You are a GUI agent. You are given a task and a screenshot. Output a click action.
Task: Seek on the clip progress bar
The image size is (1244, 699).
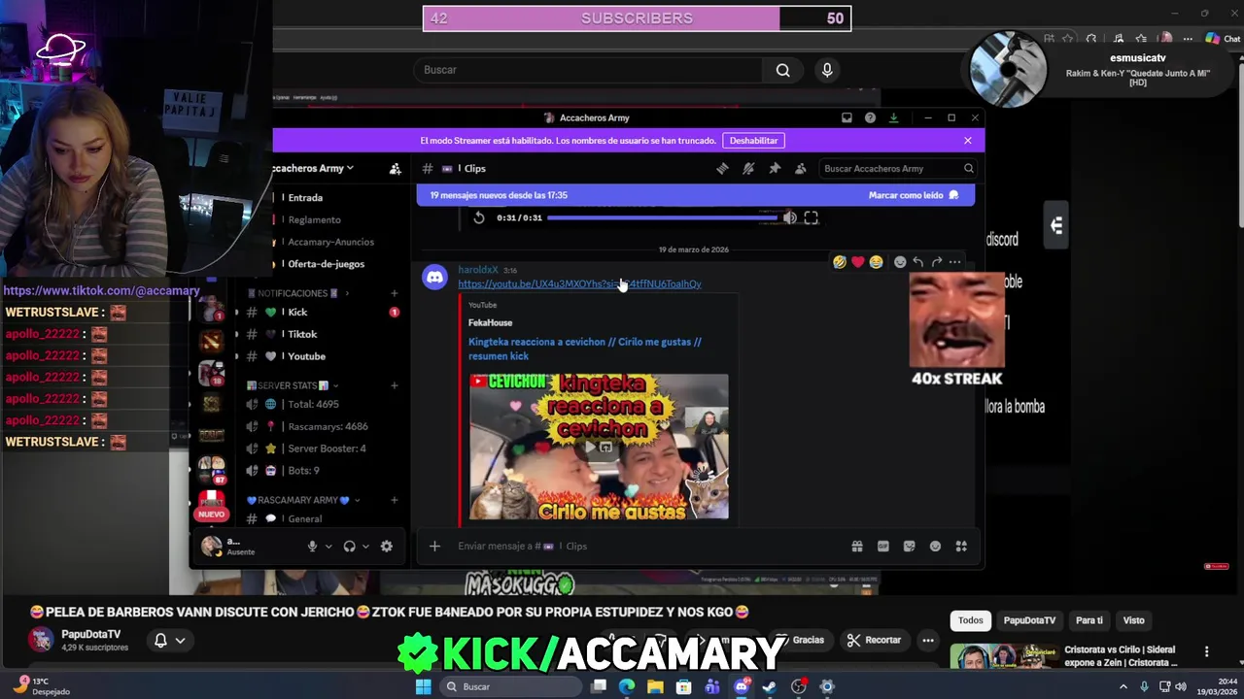(x=663, y=217)
